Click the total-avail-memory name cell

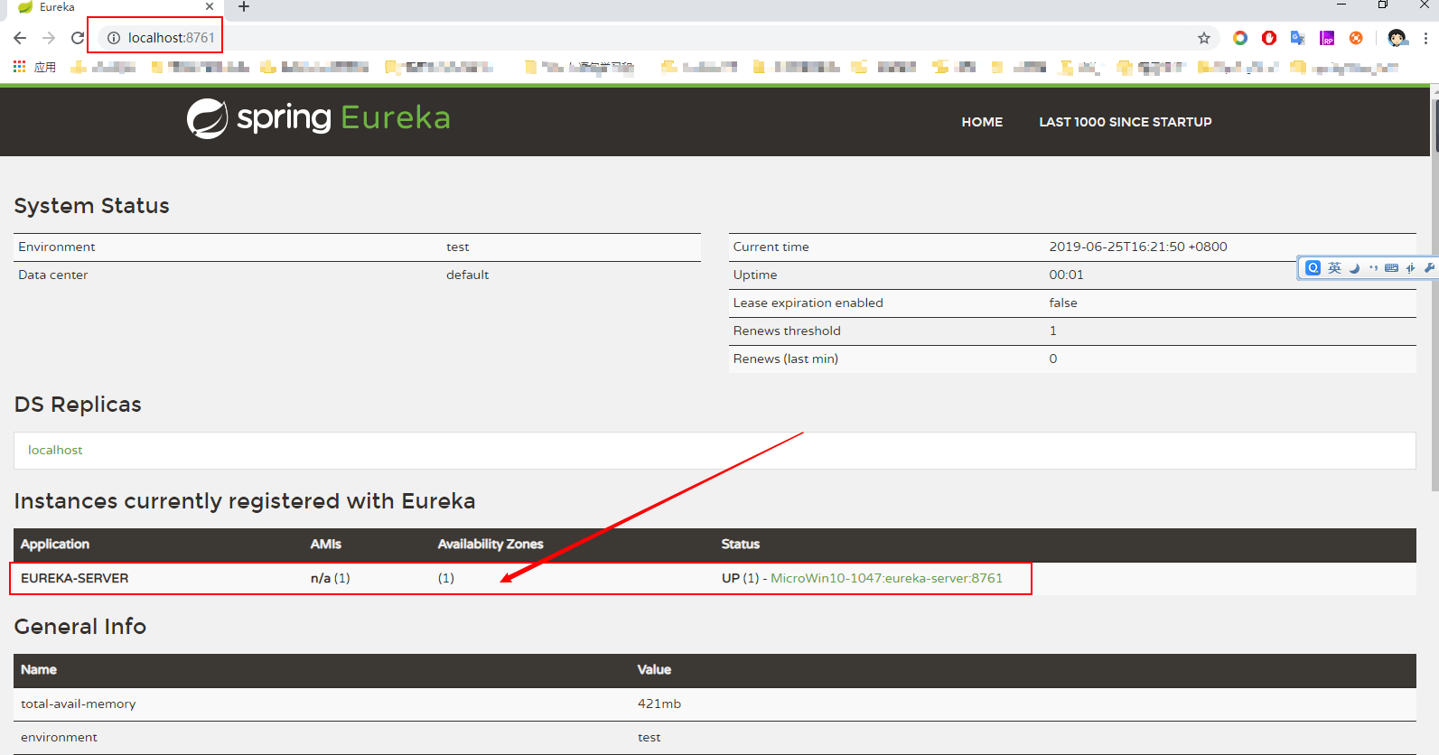tap(79, 704)
